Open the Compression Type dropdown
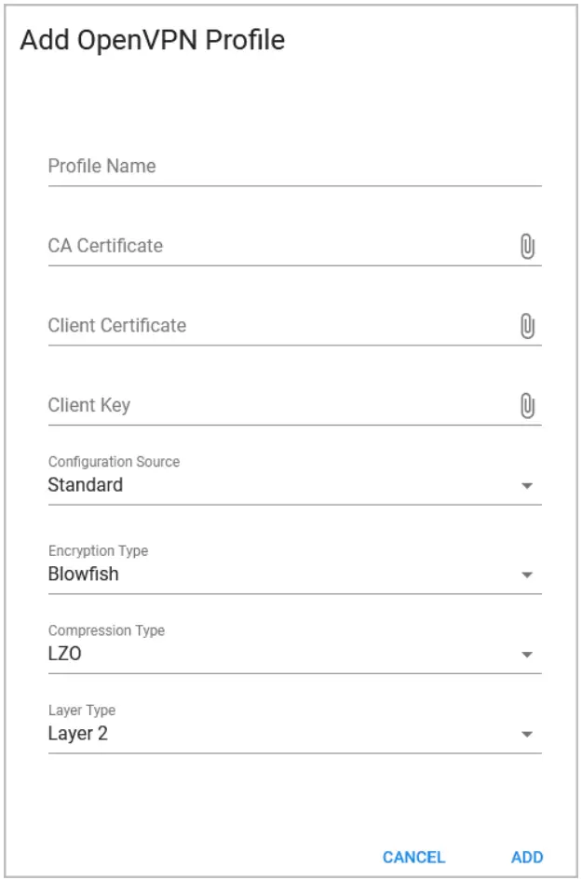Screen dimensions: 582x880 (x=279, y=643)
